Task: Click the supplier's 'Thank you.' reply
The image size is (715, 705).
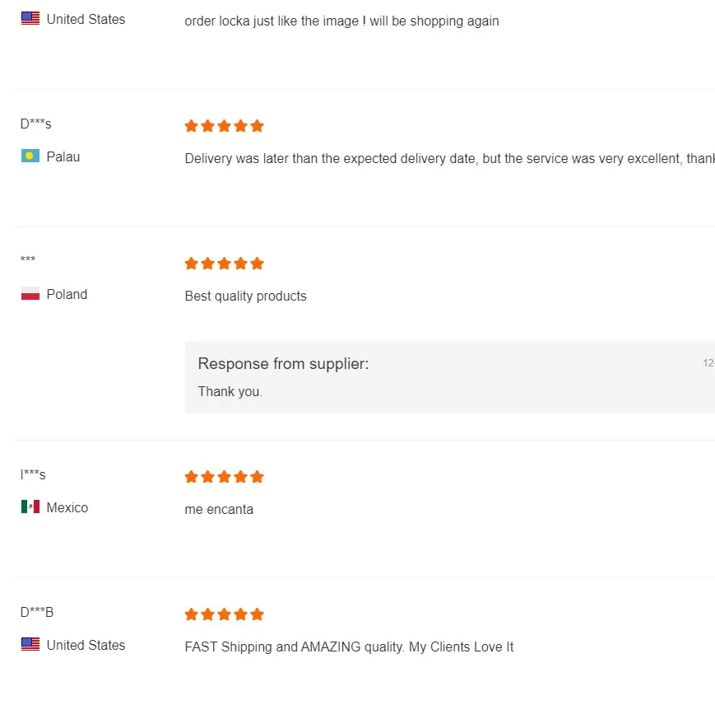Action: [230, 392]
